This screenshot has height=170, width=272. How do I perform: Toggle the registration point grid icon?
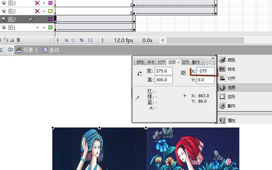(x=183, y=73)
